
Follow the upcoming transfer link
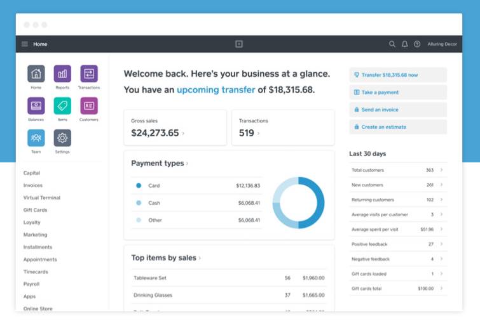coord(216,90)
